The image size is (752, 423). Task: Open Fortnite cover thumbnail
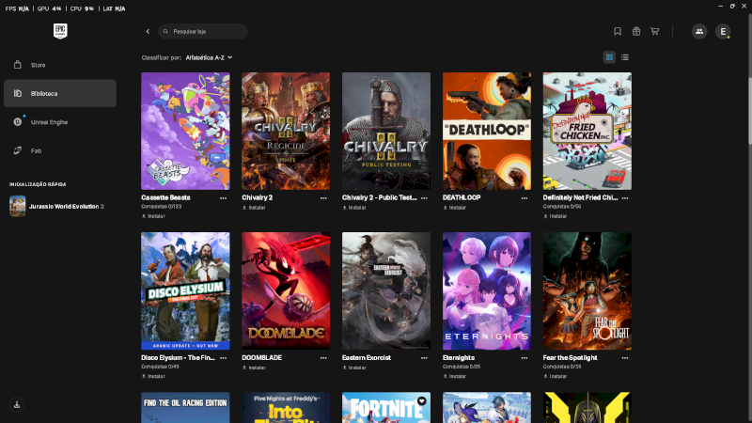click(386, 408)
